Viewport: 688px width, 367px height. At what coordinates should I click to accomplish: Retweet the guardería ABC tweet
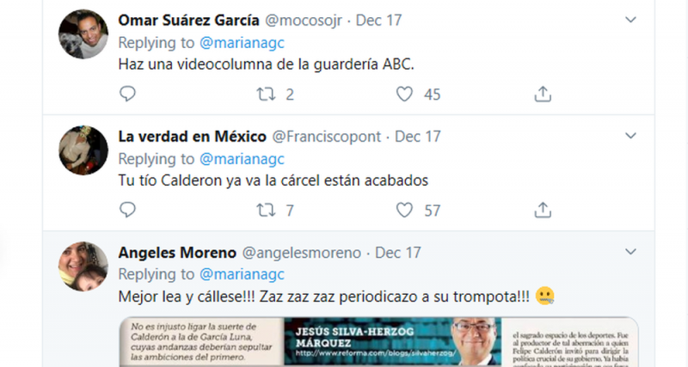click(x=266, y=94)
